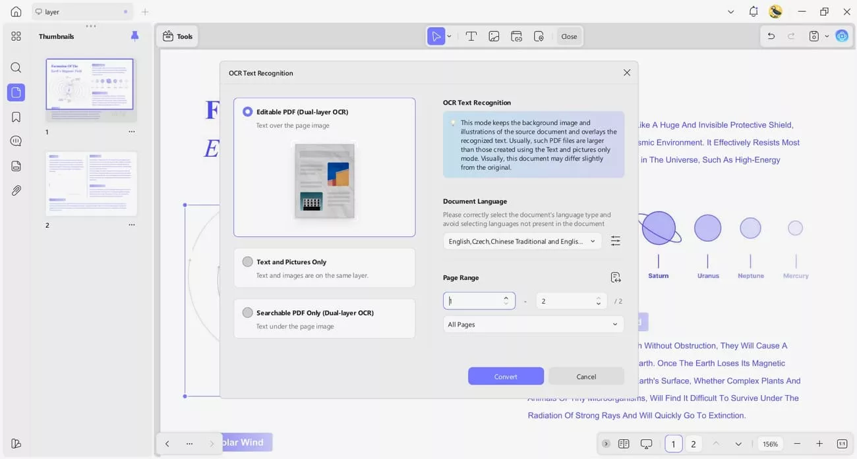Click the Home icon in title bar
The image size is (857, 459).
pyautogui.click(x=16, y=12)
